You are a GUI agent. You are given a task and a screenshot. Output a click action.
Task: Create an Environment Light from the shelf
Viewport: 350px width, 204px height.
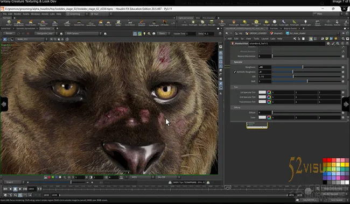256,23
